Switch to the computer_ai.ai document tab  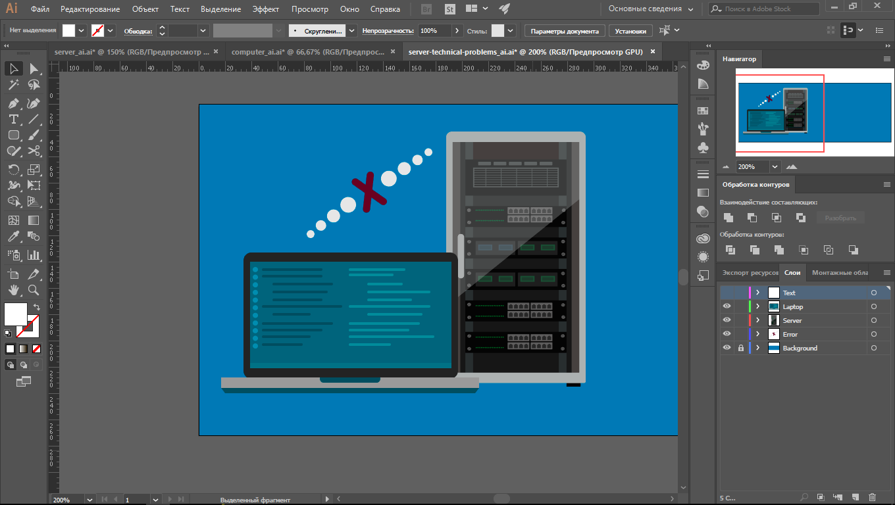(x=308, y=51)
